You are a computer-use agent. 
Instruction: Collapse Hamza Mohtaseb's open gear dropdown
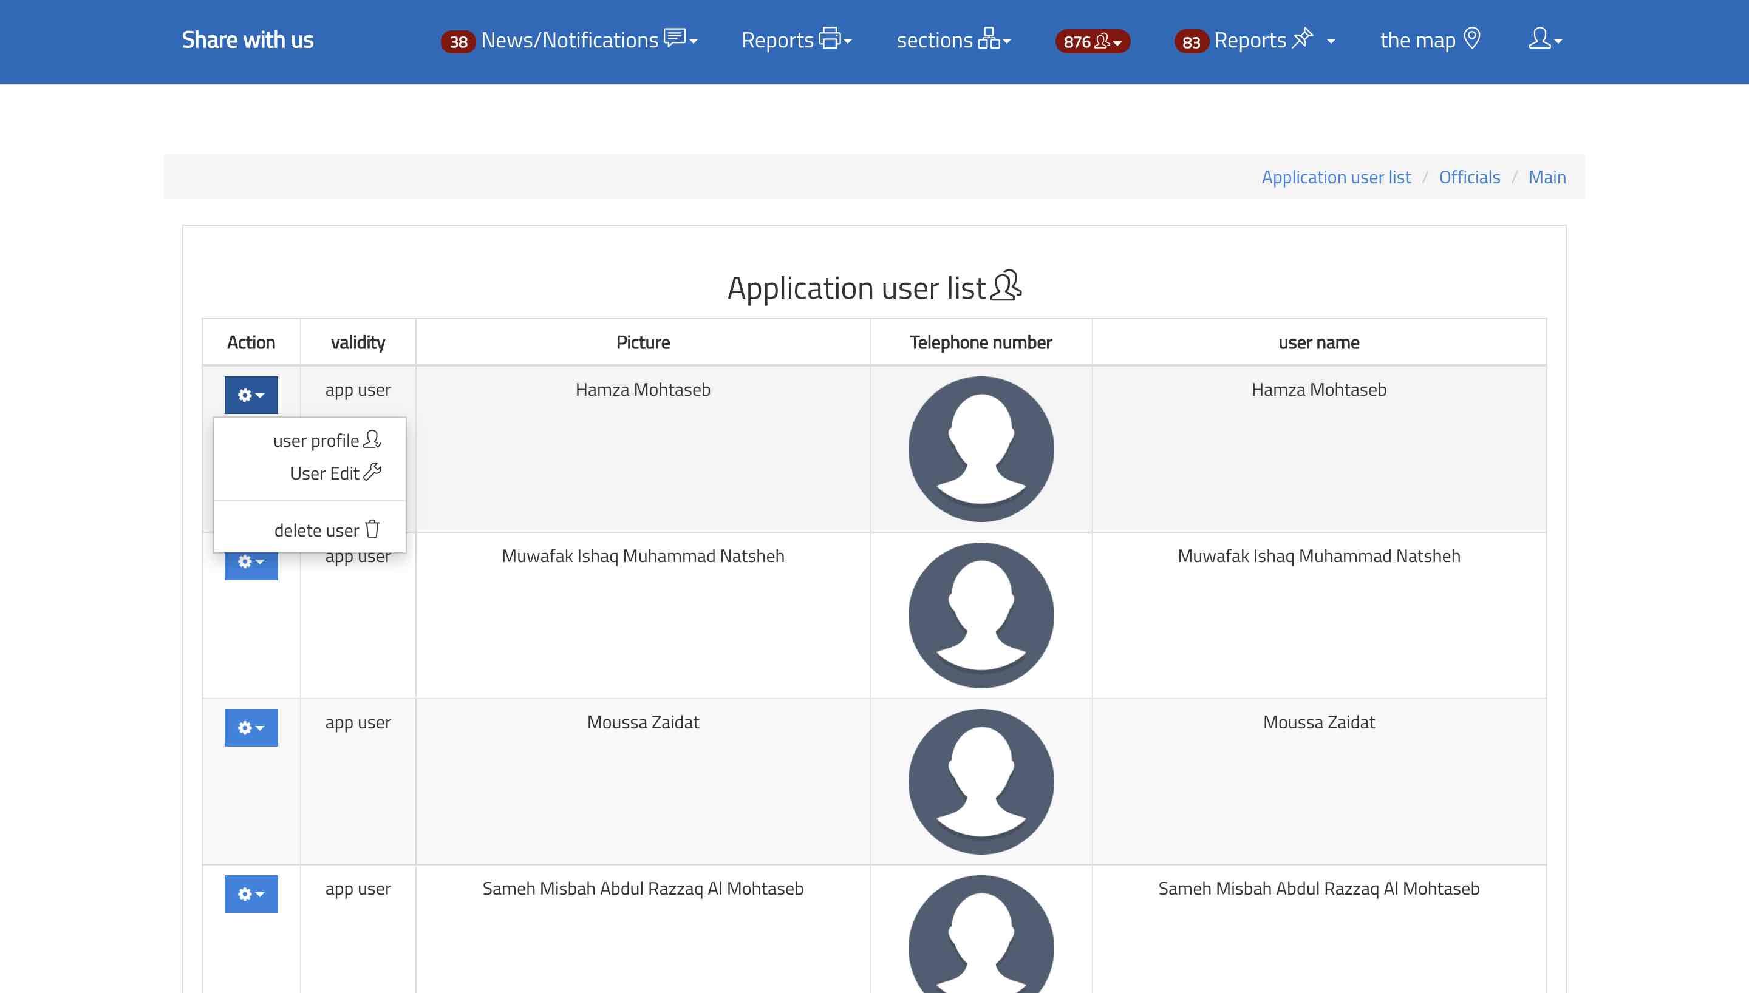[x=251, y=395]
